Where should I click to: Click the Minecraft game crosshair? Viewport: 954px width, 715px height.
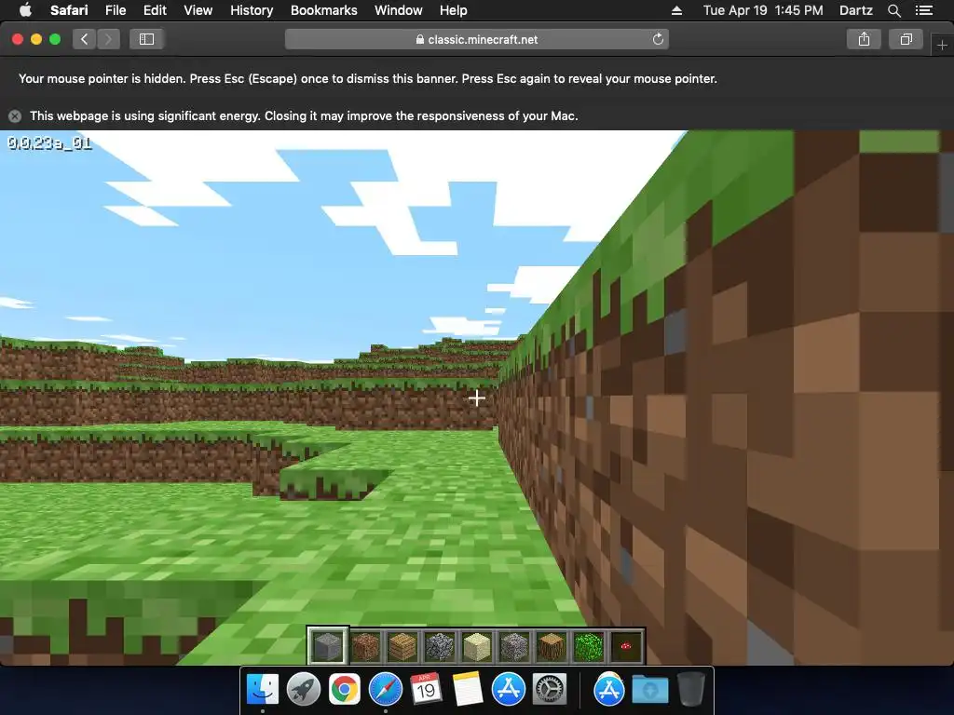click(476, 398)
